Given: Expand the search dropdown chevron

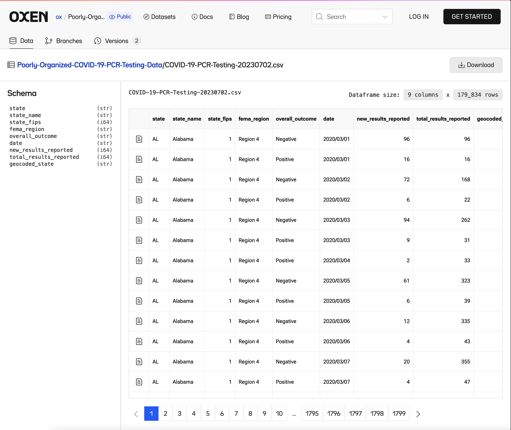Looking at the screenshot, I should tap(385, 17).
